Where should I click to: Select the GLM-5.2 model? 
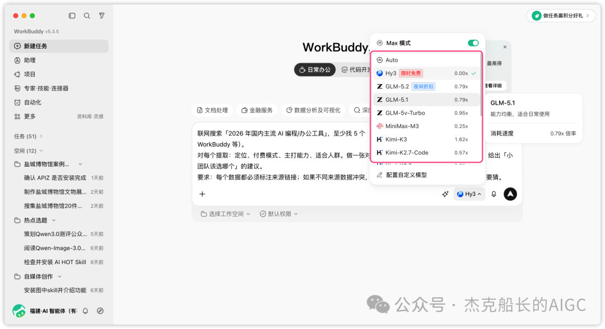(426, 87)
